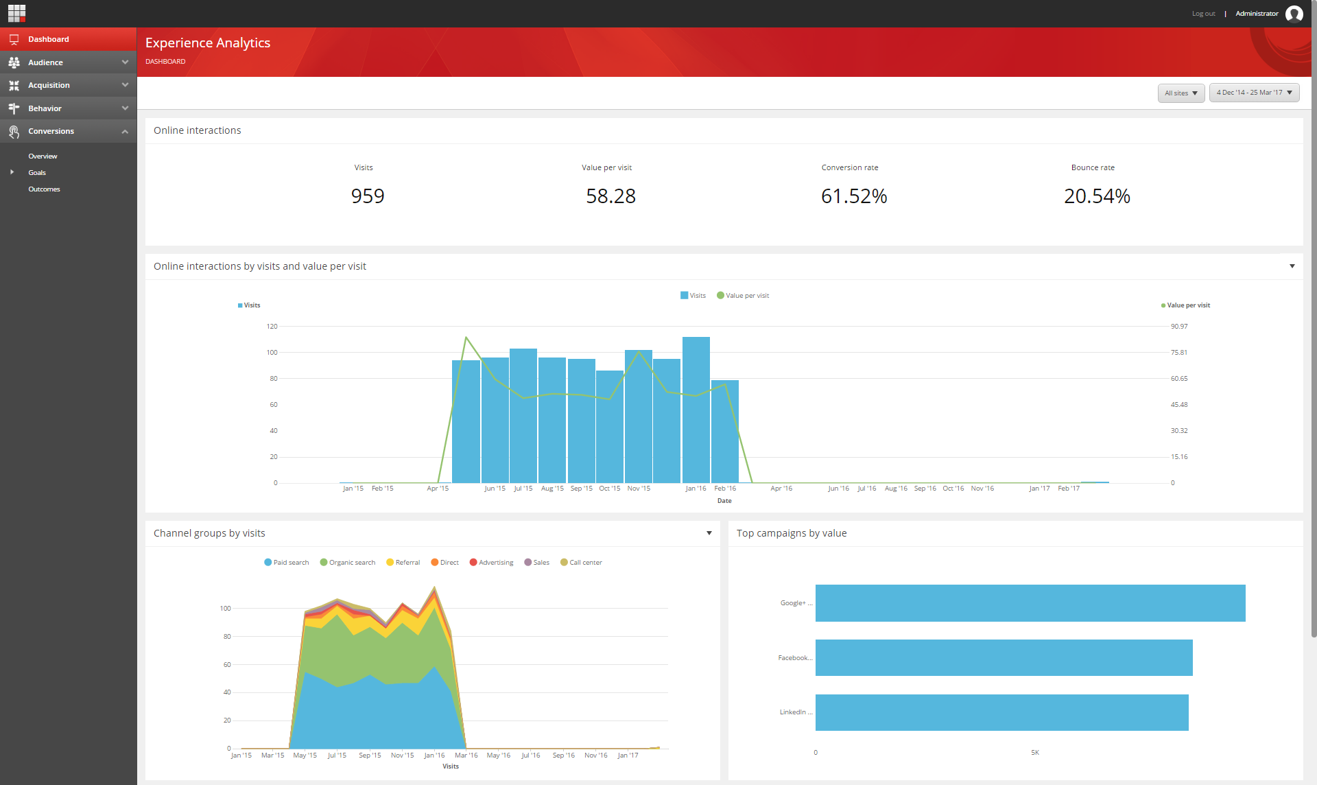
Task: Click the Goals tree item
Action: [36, 172]
